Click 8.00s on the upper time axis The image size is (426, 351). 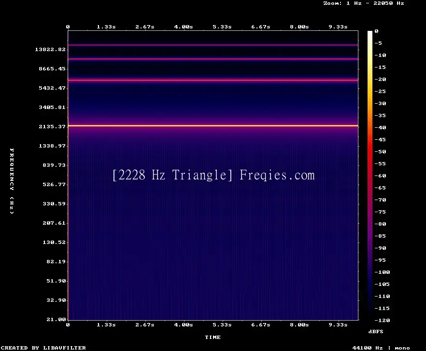click(x=299, y=27)
